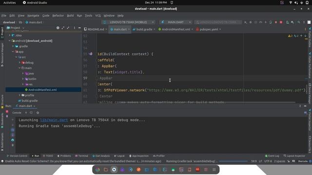Open the Refactor menu
Image resolution: width=312 pixels, height=175 pixels.
(58, 16)
